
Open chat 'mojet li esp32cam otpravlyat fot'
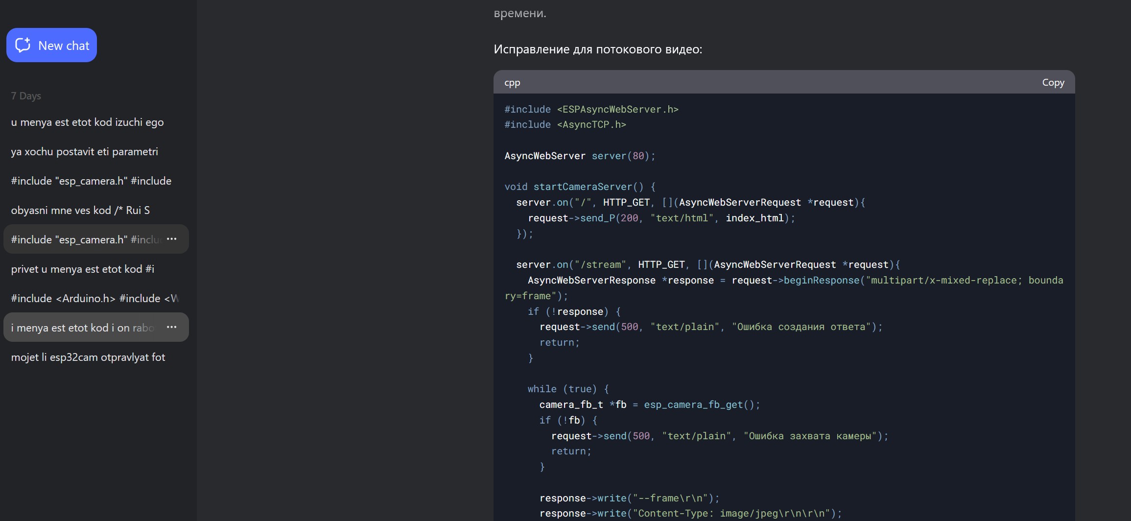[96, 357]
